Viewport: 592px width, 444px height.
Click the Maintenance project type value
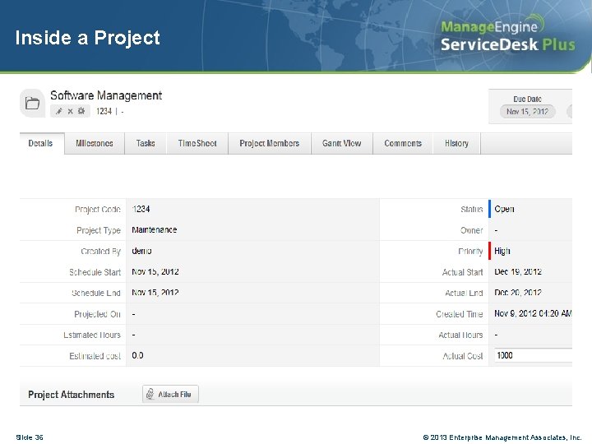(x=155, y=230)
